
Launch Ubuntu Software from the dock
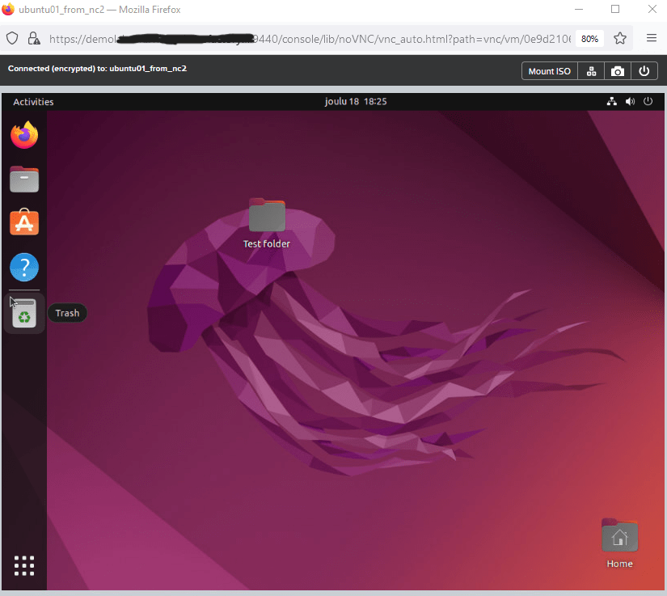pos(25,222)
